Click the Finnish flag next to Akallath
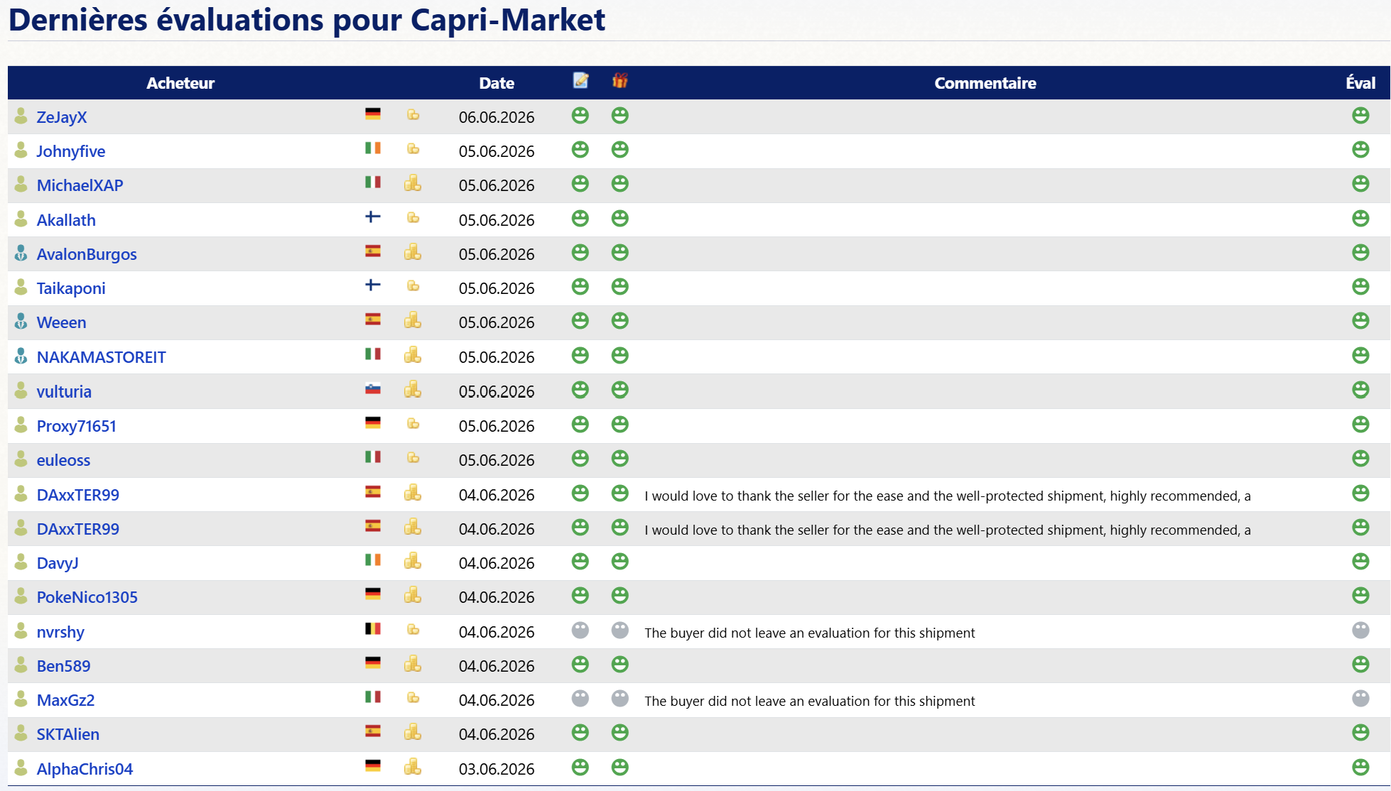 pos(373,217)
